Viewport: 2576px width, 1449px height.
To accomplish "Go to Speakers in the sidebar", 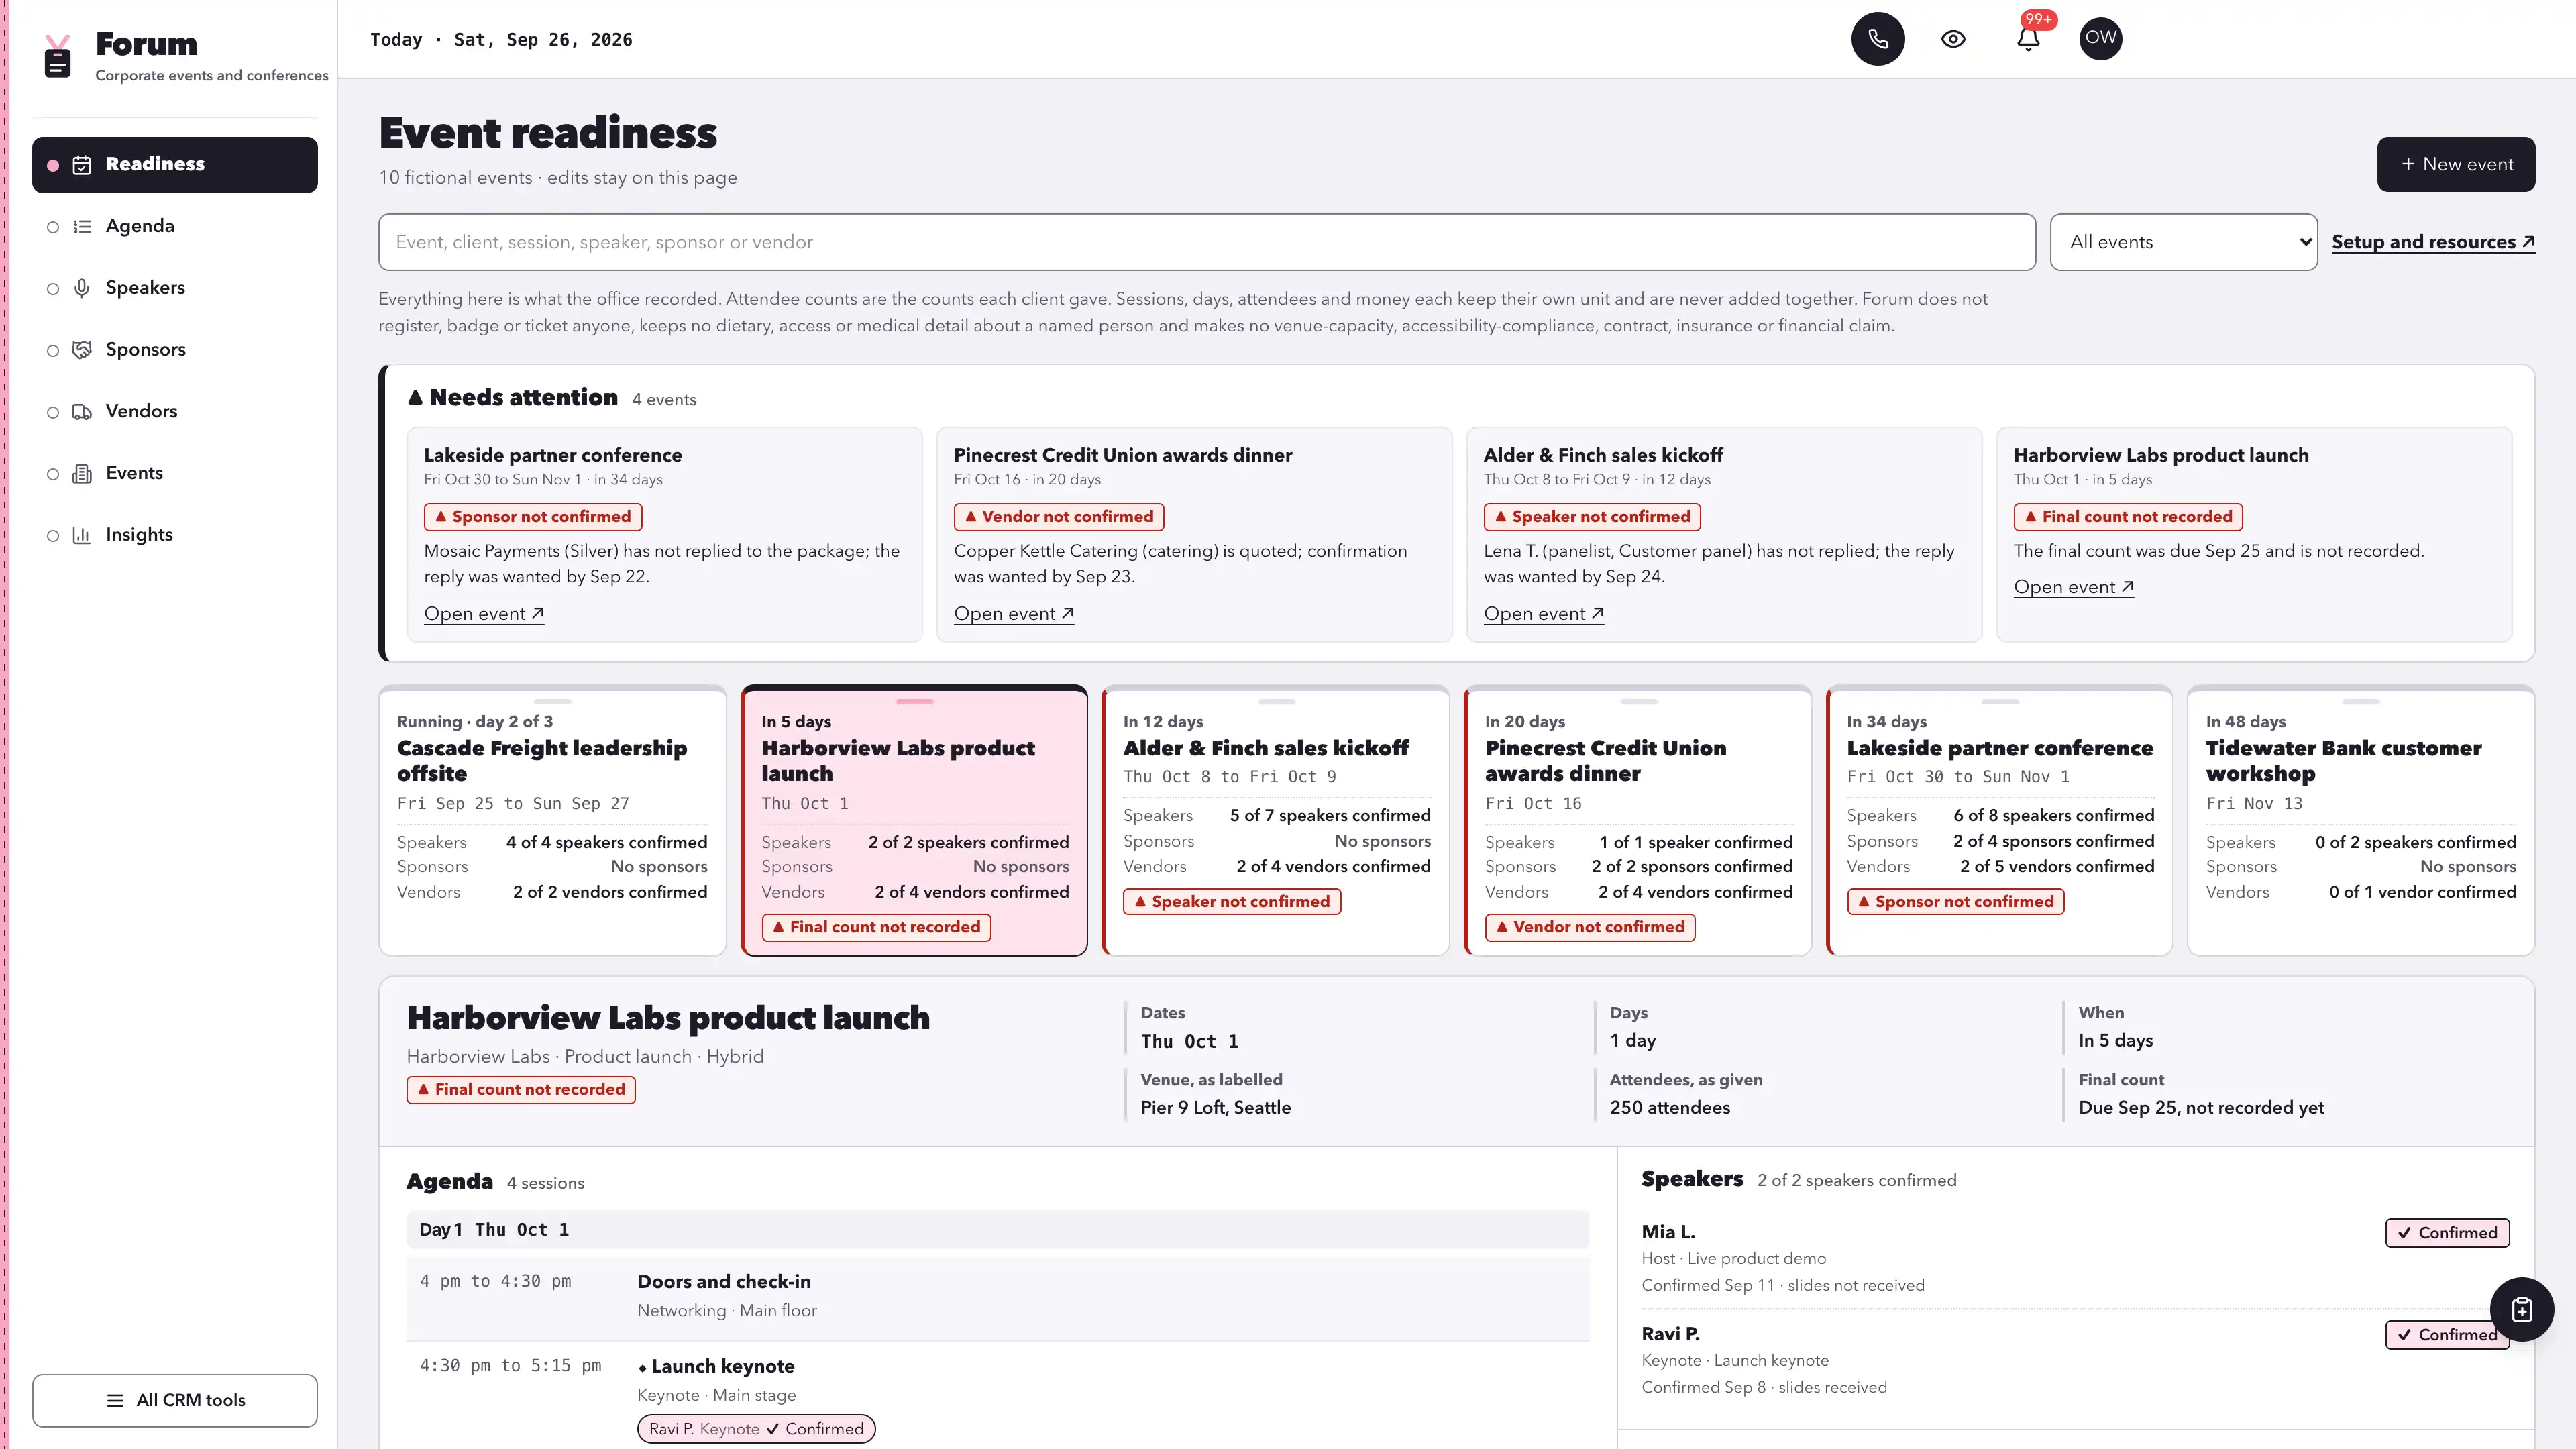I will [175, 288].
